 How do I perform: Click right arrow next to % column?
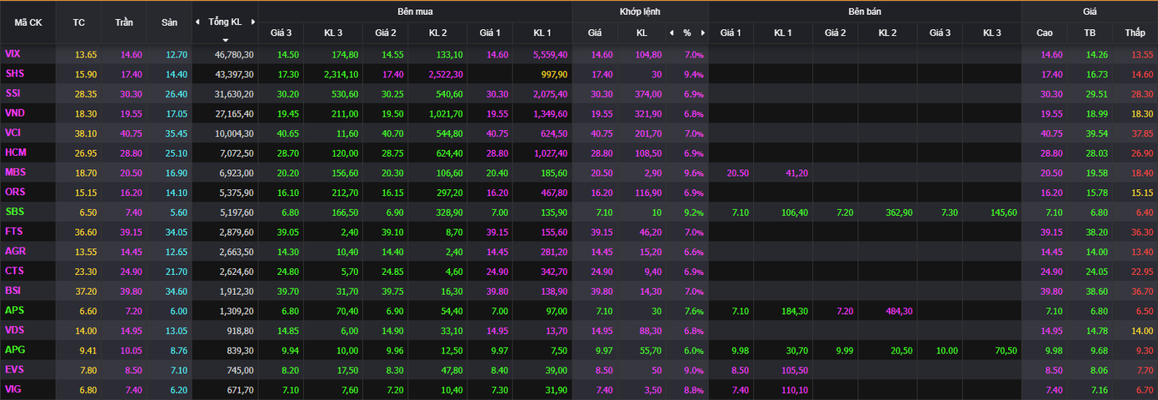(702, 33)
